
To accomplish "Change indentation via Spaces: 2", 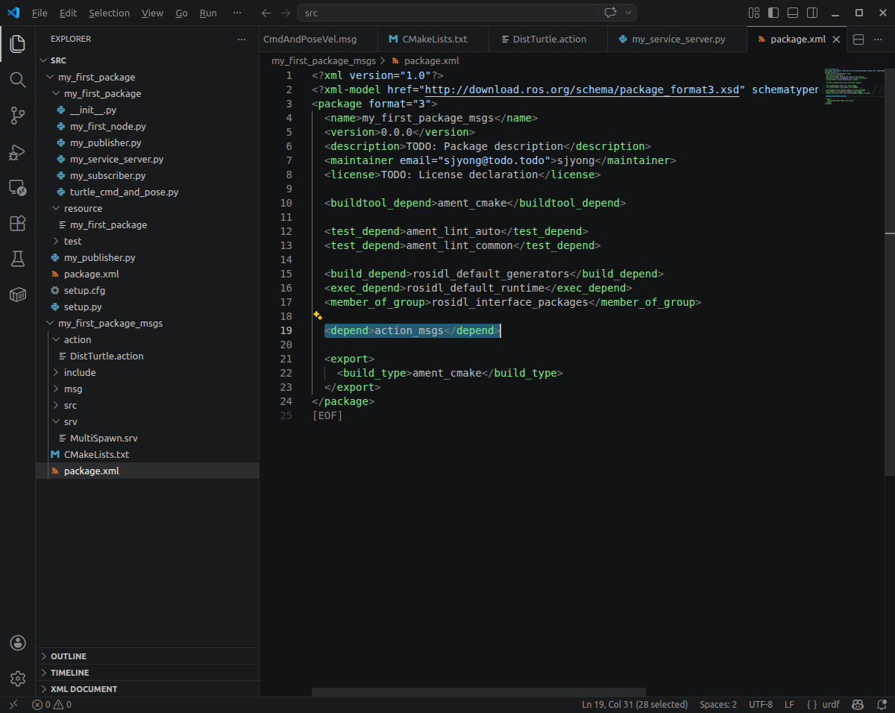I will click(718, 705).
